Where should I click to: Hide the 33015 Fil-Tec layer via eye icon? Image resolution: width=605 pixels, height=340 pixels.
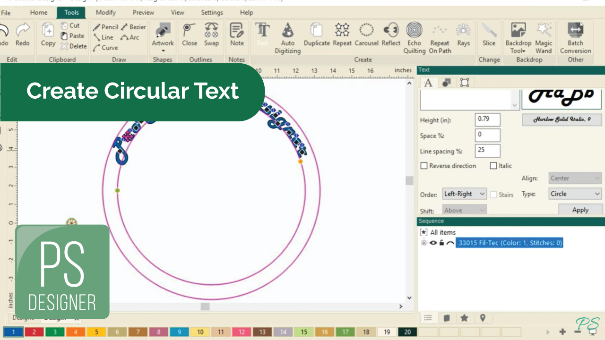[433, 243]
